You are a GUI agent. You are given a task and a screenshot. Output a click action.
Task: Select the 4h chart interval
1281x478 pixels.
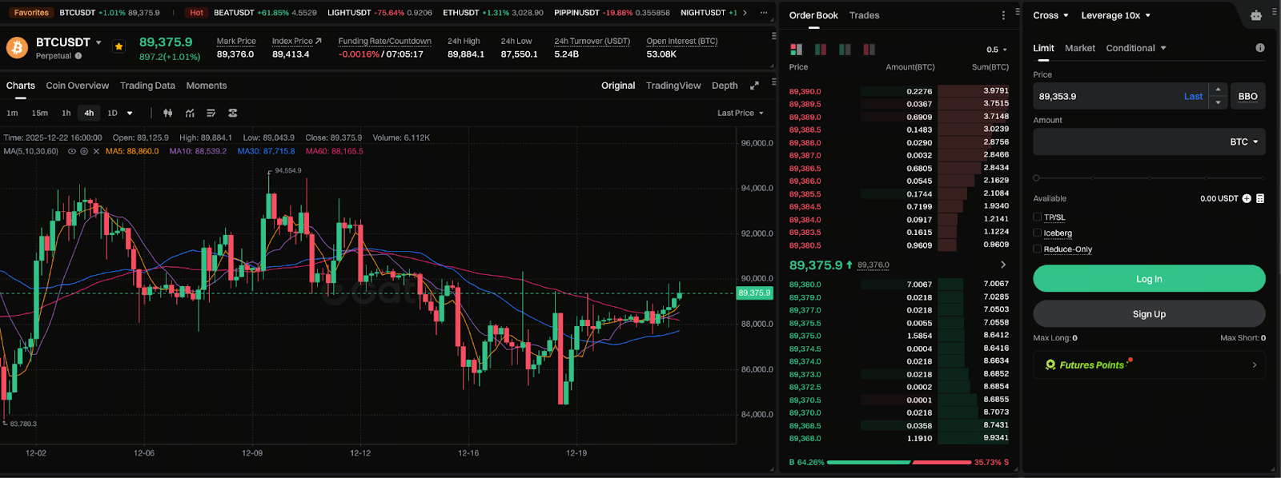(x=89, y=113)
